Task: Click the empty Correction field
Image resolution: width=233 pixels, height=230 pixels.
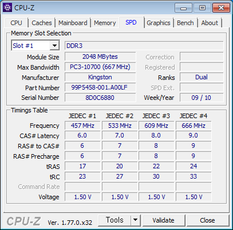Action: click(202, 57)
